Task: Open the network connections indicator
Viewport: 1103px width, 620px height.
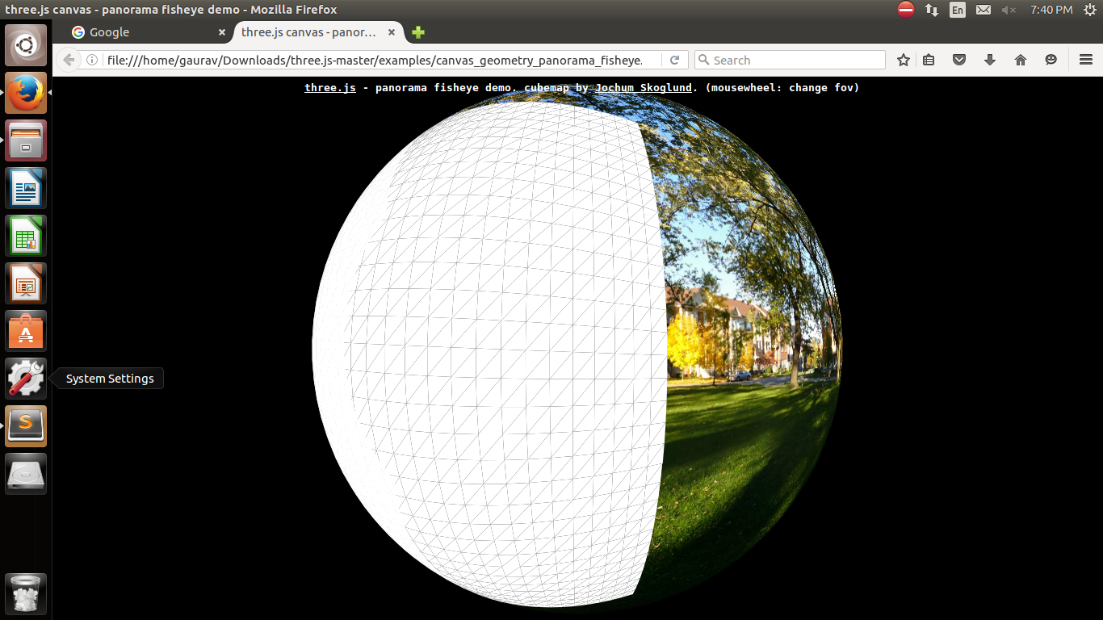Action: [932, 10]
